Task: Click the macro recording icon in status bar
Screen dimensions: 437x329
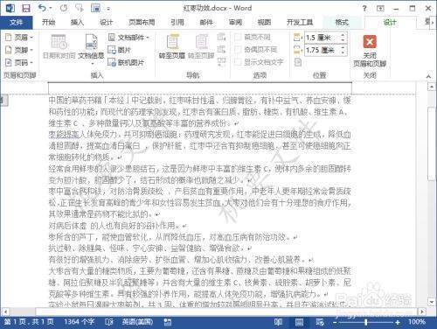Action: click(x=168, y=322)
